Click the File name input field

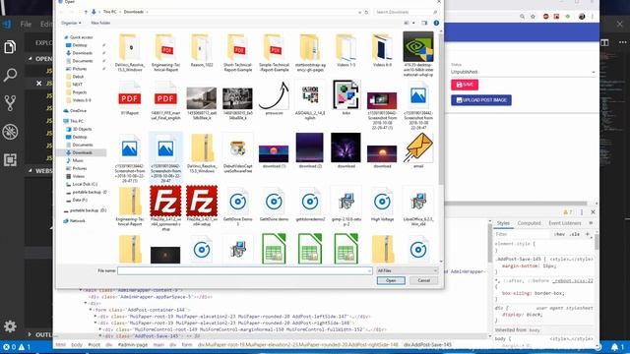[x=244, y=271]
